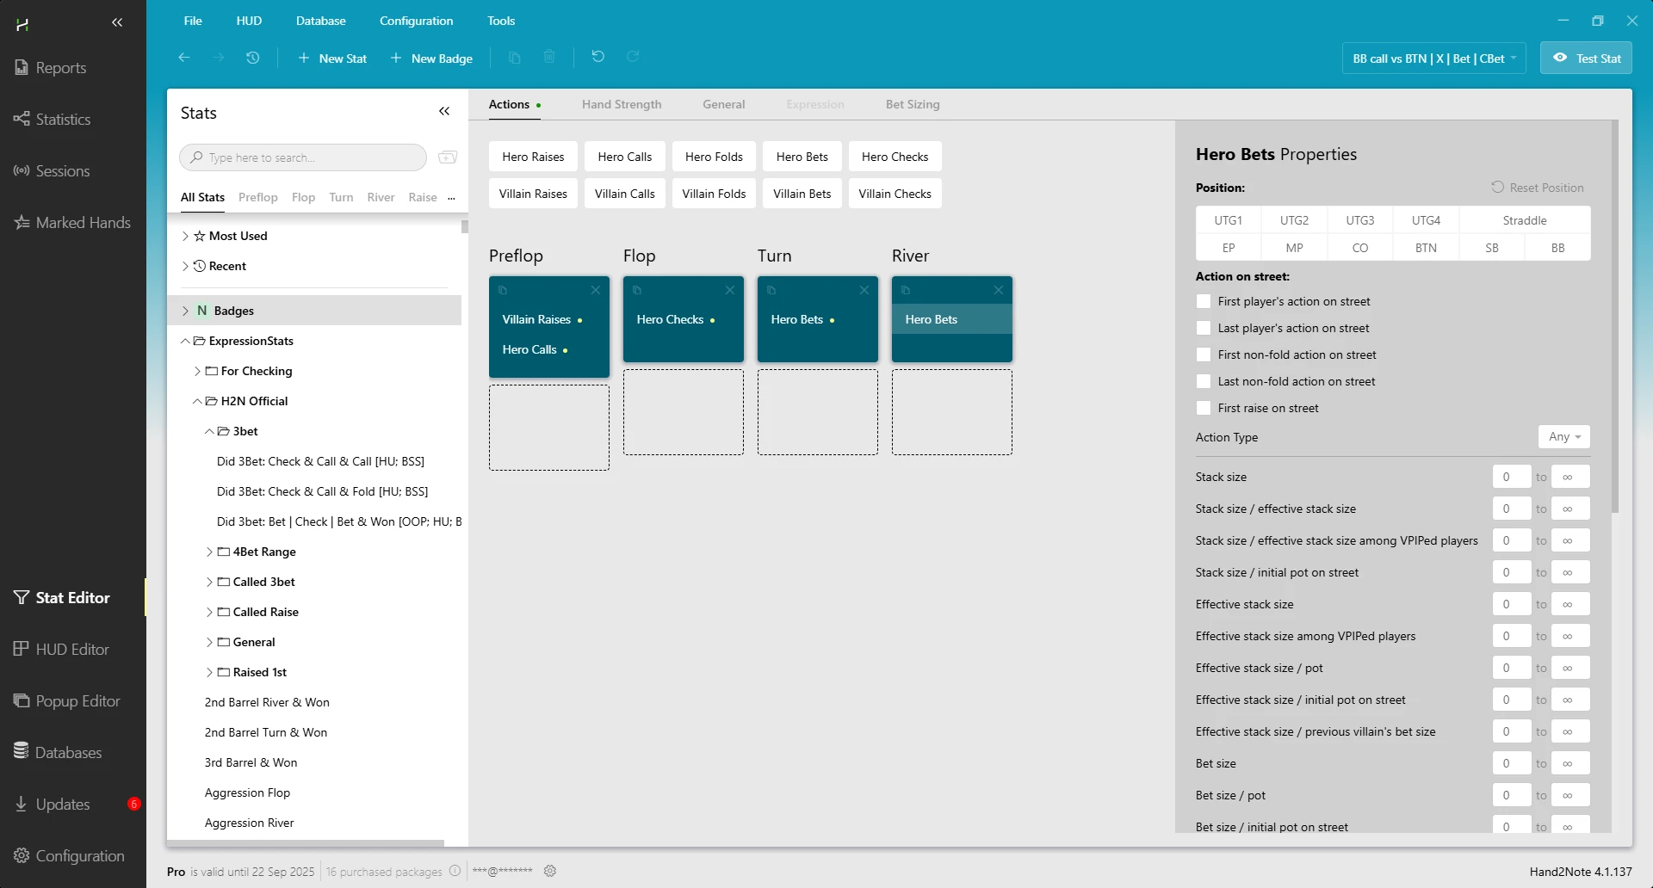Tick the First raise on street checkbox
Viewport: 1653px width, 888px height.
1204,408
